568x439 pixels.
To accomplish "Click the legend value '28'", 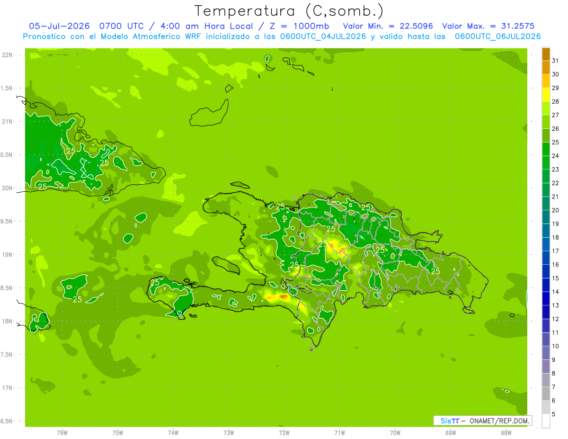I will coord(555,101).
